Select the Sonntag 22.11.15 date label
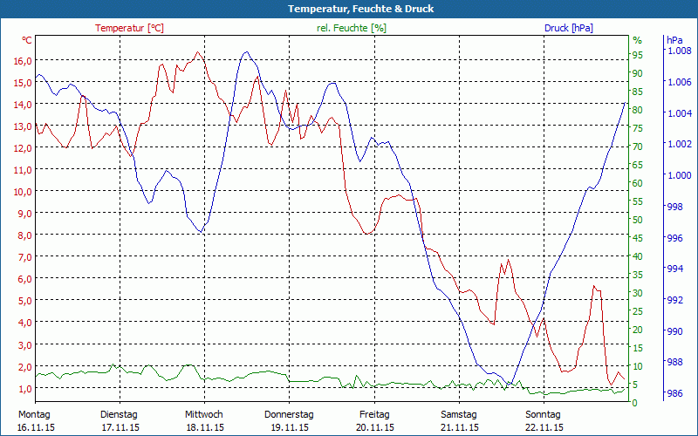The width and height of the screenshot is (698, 436). click(x=544, y=420)
